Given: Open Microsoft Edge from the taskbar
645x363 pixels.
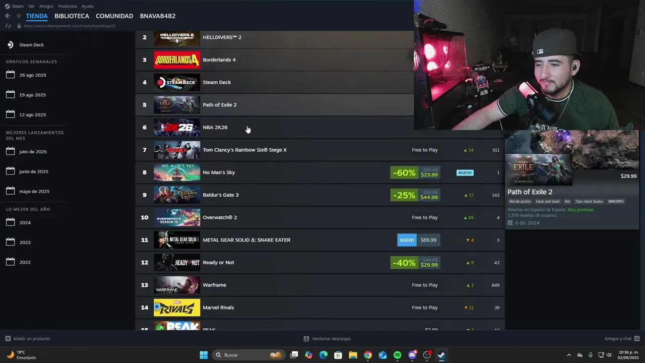Looking at the screenshot, I should [324, 355].
